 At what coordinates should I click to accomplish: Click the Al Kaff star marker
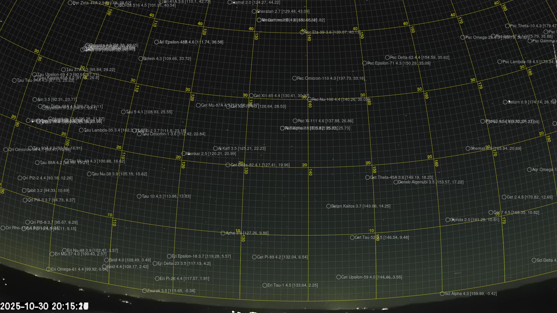(x=215, y=148)
